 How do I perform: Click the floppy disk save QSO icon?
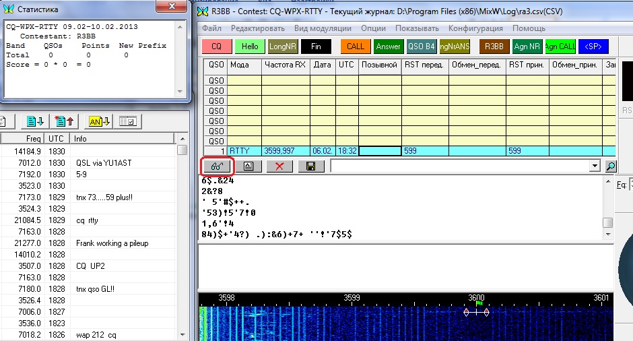pos(311,165)
